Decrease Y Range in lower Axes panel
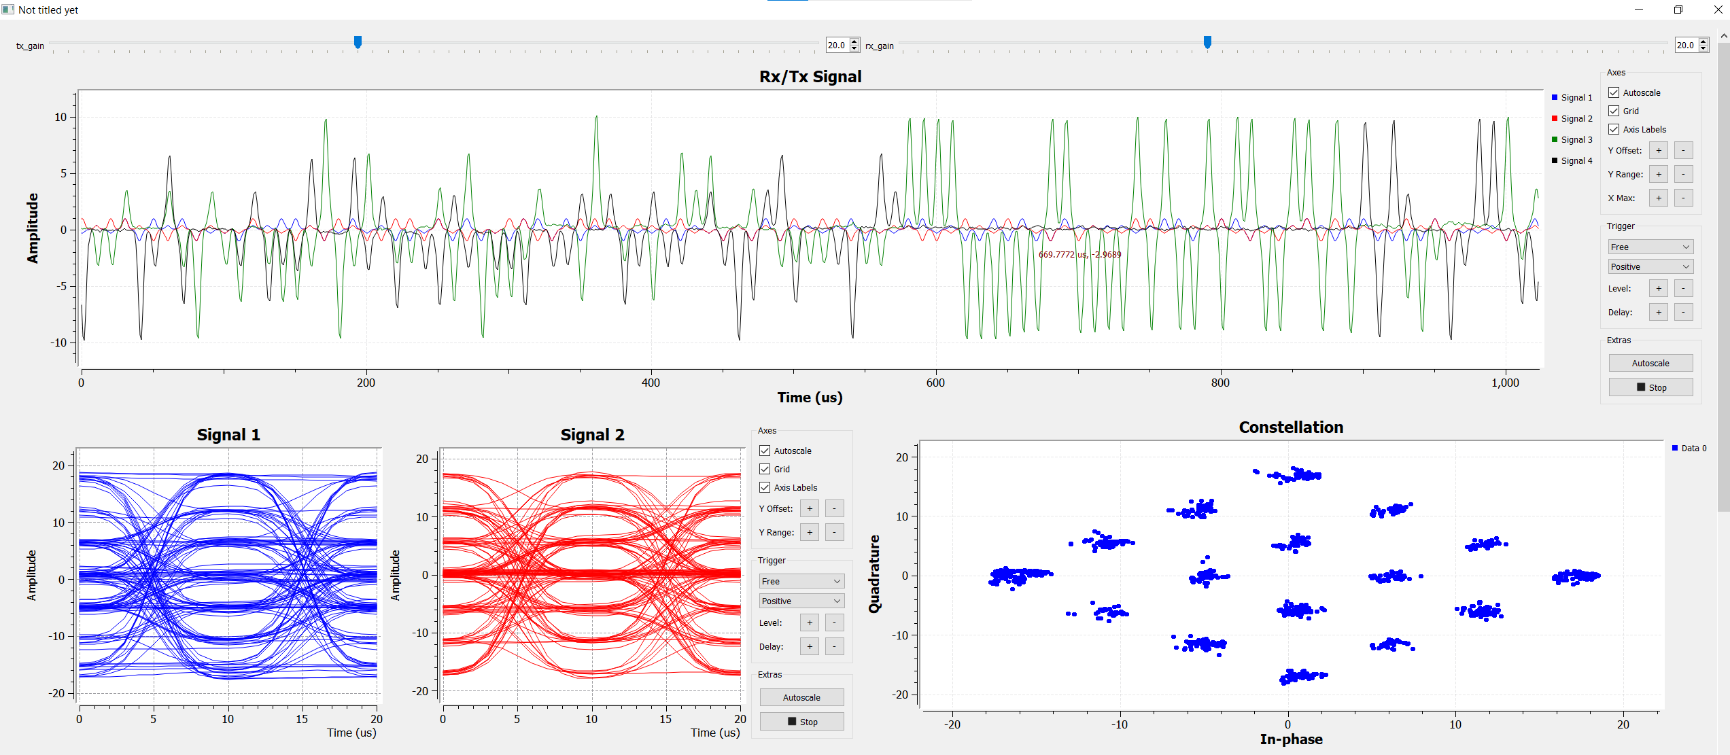This screenshot has width=1730, height=755. pyautogui.click(x=834, y=532)
